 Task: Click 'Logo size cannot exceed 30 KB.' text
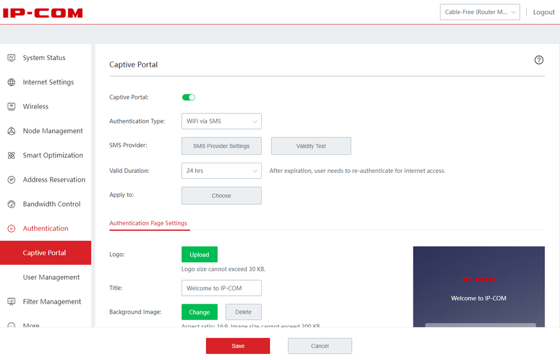click(x=223, y=269)
